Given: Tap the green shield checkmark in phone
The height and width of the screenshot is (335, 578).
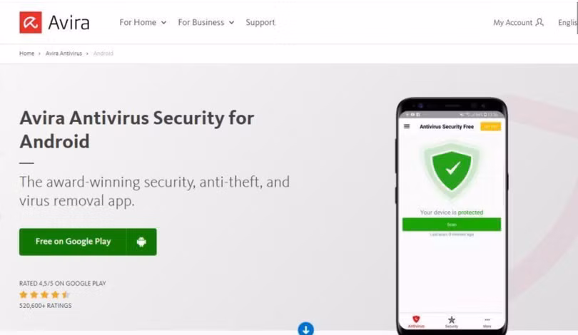Looking at the screenshot, I should click(x=452, y=170).
